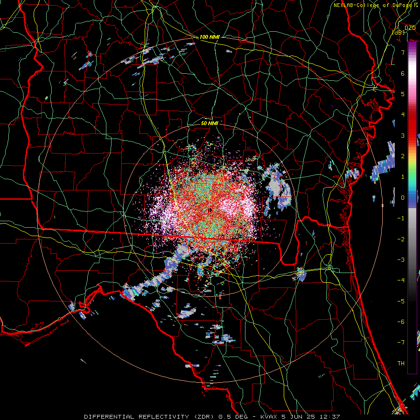This screenshot has height=420, width=420.
Task: Click the radar site center dot
Action: [x=210, y=210]
